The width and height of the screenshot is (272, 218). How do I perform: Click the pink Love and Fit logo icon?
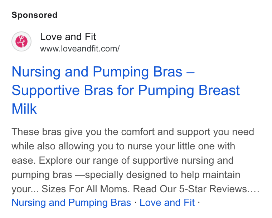pyautogui.click(x=21, y=41)
